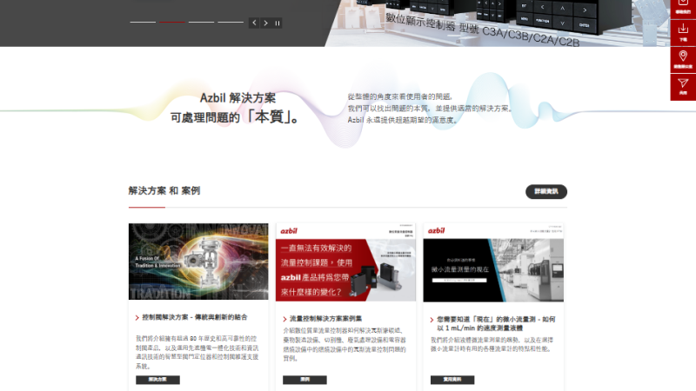Screen dimensions: 696x391
Task: Pause the banner slideshow
Action: [x=278, y=23]
